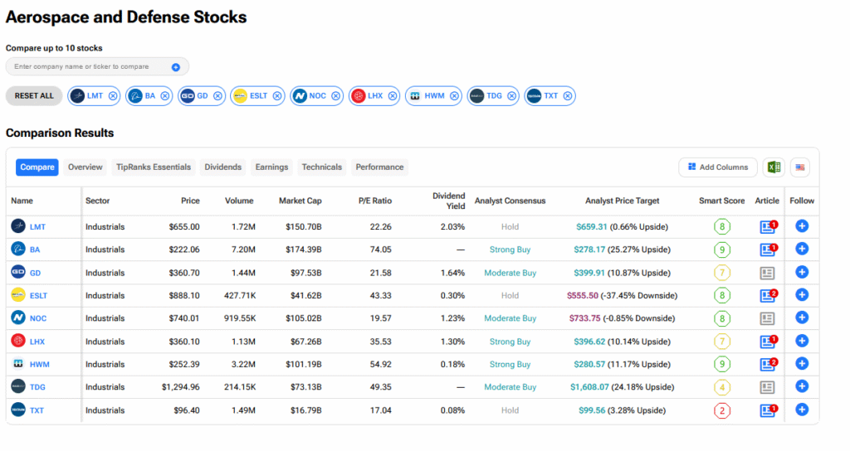The width and height of the screenshot is (850, 451).
Task: Open LMT article icon
Action: (768, 227)
